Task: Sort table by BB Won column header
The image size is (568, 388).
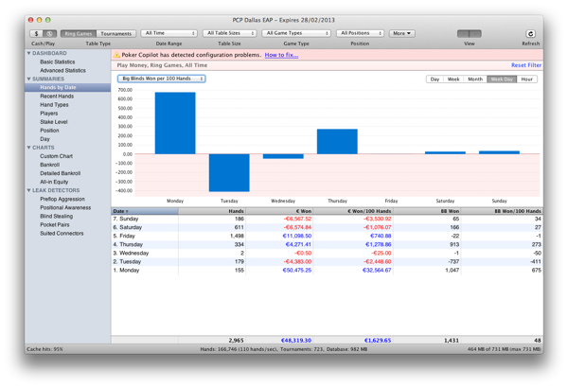Action: [427, 211]
